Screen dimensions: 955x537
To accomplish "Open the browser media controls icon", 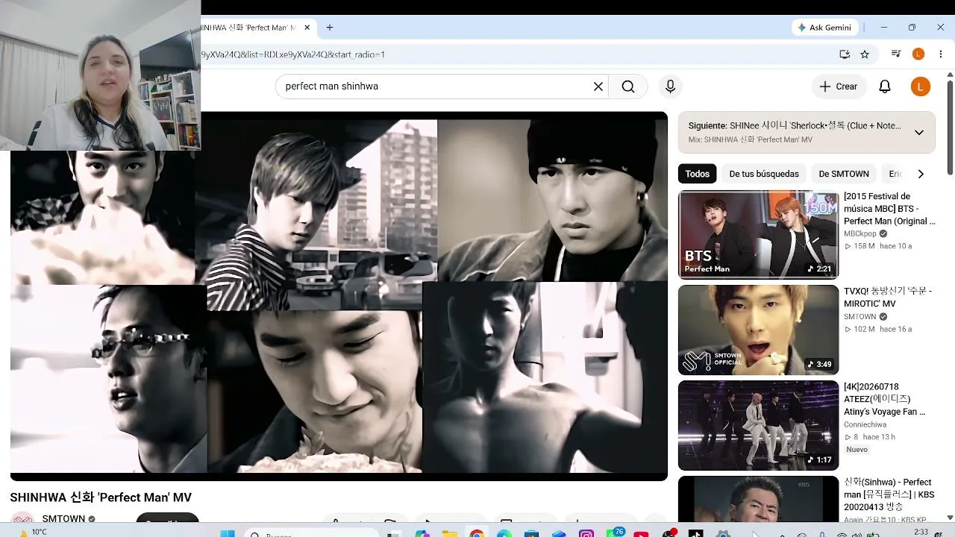I will [x=896, y=54].
